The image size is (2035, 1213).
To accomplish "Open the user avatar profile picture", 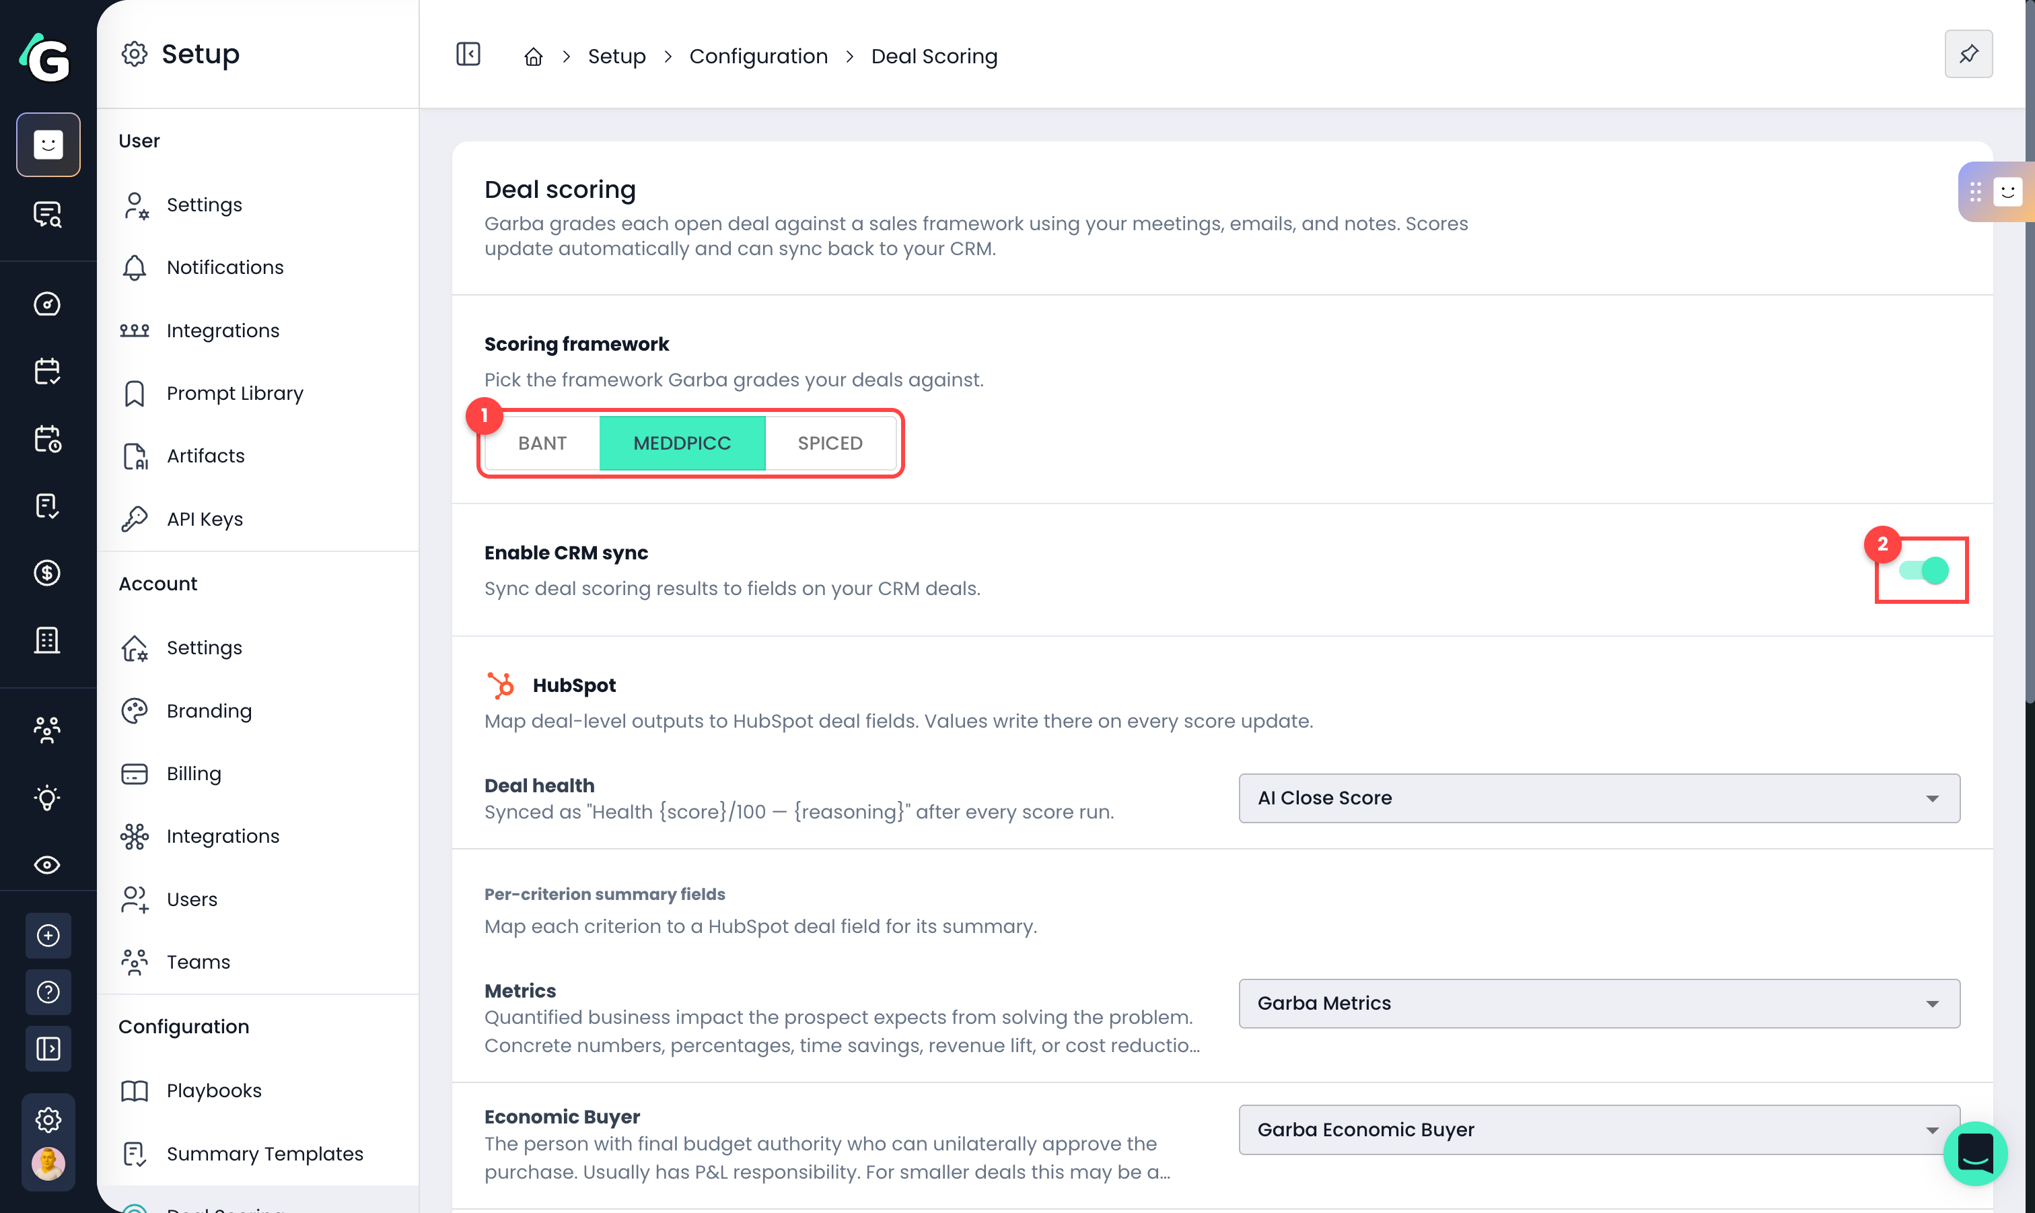I will (48, 1164).
